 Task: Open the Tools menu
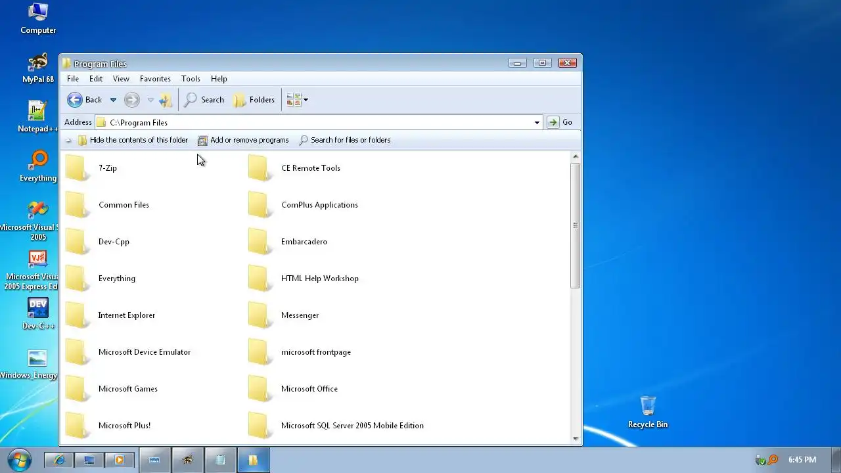[191, 79]
